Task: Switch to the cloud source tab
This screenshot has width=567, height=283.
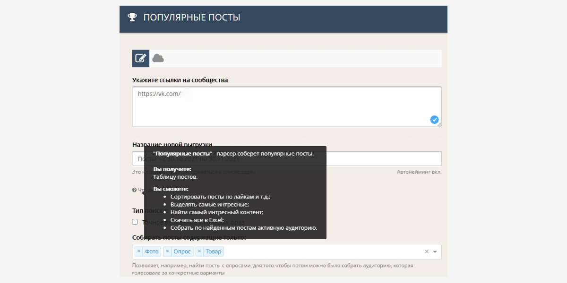Action: pos(158,58)
